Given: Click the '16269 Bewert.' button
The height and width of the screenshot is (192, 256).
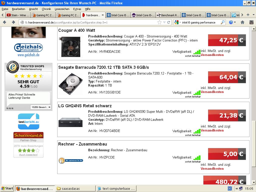Looking at the screenshot, I should point(41,107).
